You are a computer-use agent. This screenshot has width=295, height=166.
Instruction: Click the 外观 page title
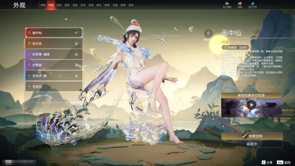pyautogui.click(x=19, y=5)
